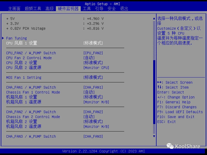Viewport: 207px width, 155px height.
Task: Select Chassis Fan 2 Control Mode label
Action: tap(33, 117)
